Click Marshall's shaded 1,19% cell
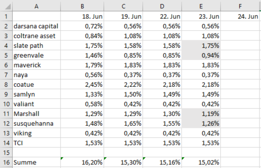261x168 pixels. pos(201,114)
